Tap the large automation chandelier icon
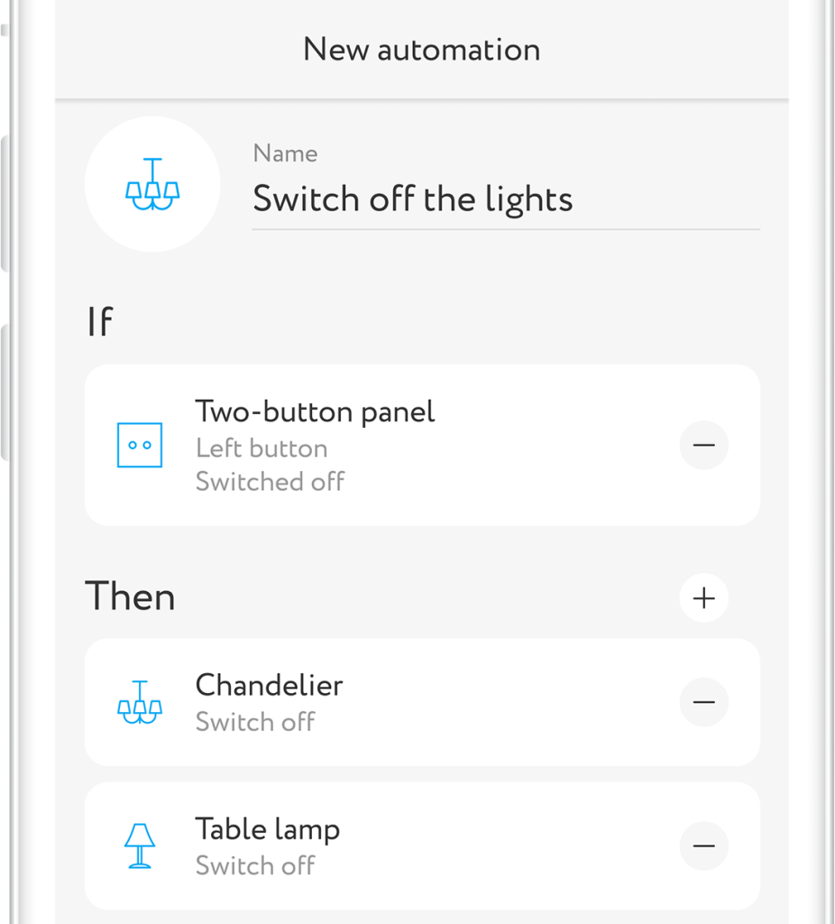Image resolution: width=835 pixels, height=924 pixels. 152,184
